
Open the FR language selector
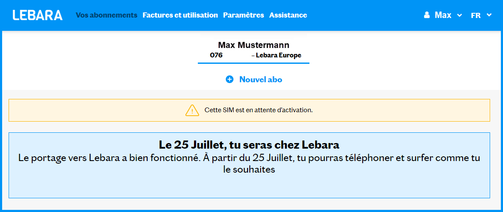[476, 15]
